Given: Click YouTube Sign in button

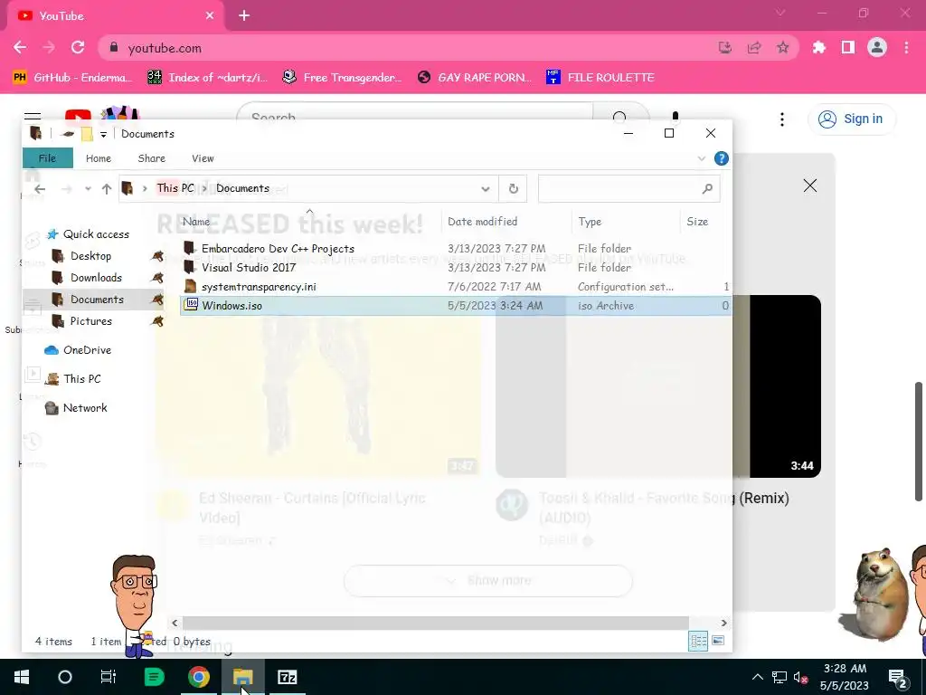Looking at the screenshot, I should (851, 119).
